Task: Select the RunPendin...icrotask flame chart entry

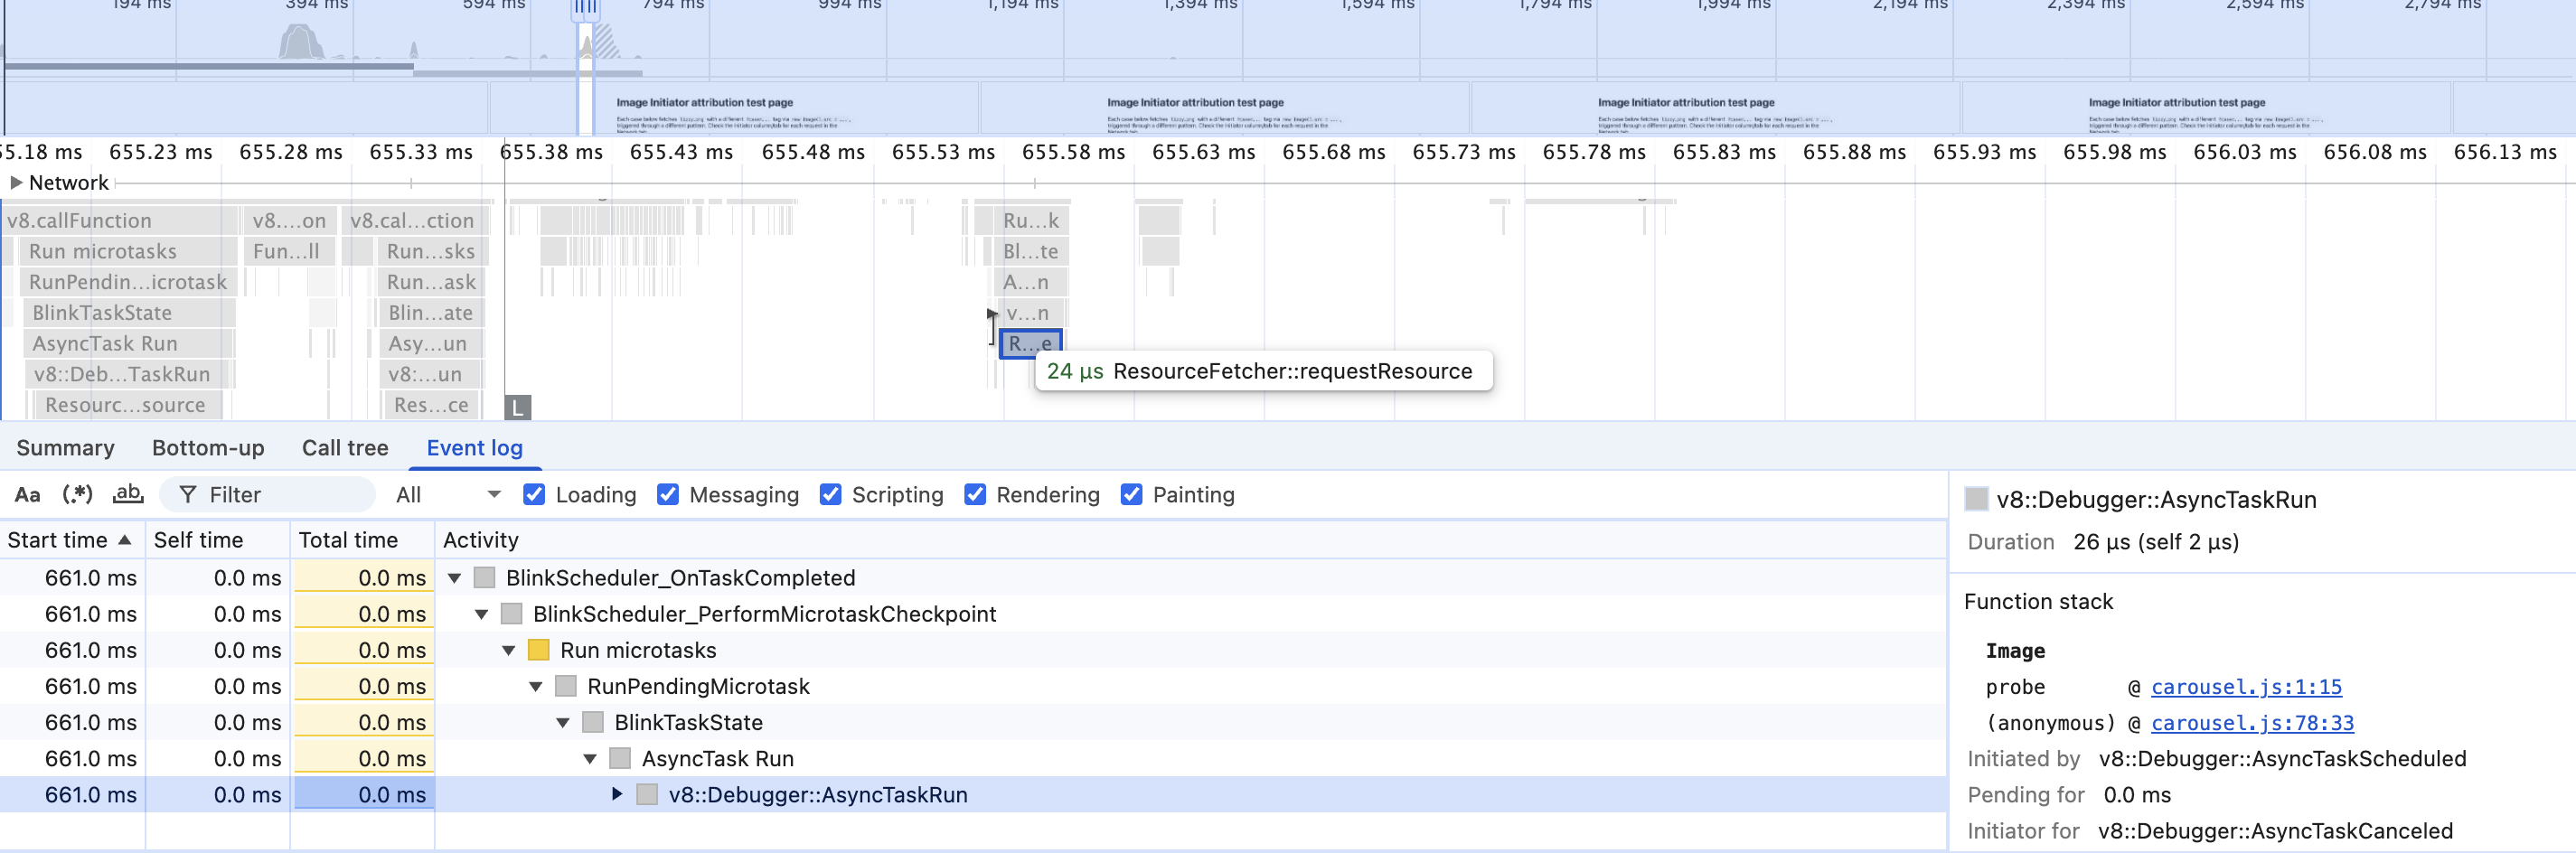Action: 128,282
